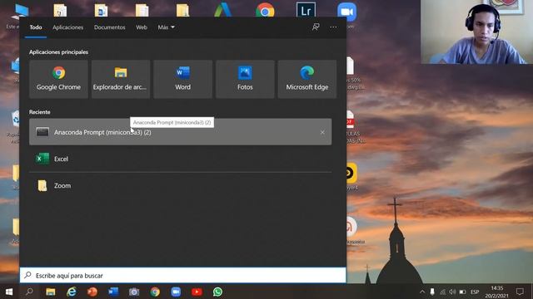Open PowerPoint in taskbar
The image size is (533, 299).
[92, 292]
